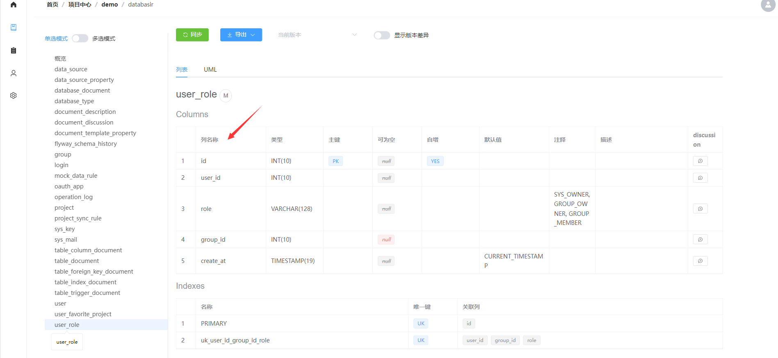Open the settings gear icon
The image size is (778, 358).
[x=14, y=95]
